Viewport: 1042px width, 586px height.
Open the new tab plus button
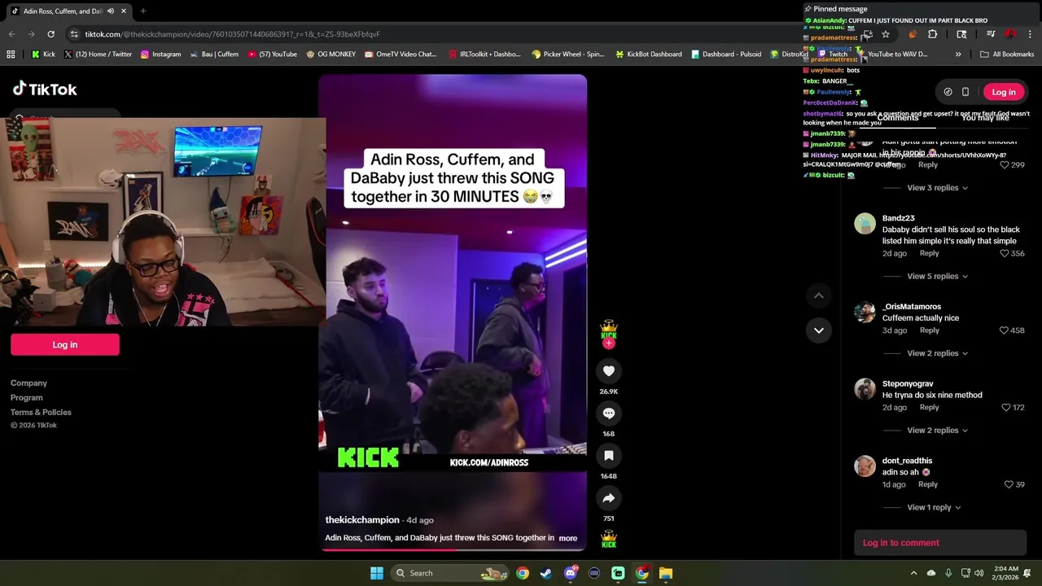tap(143, 11)
